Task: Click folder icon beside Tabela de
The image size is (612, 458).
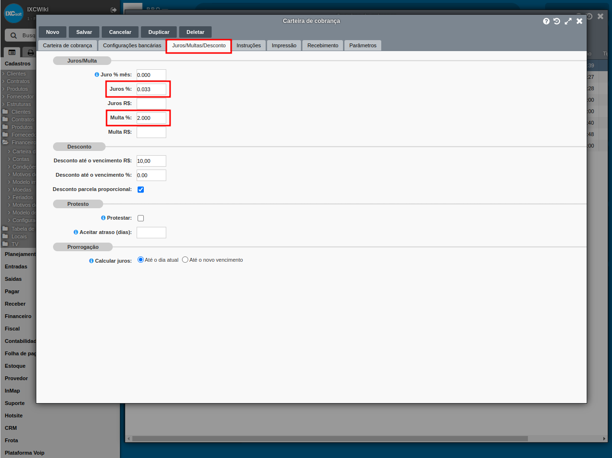Action: [5, 229]
